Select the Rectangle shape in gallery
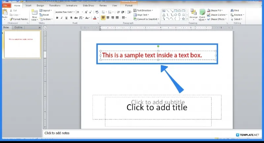 [176, 11]
